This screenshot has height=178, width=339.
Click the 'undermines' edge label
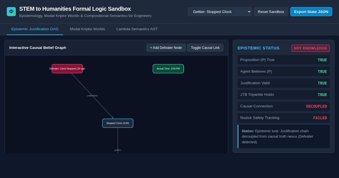(x=92, y=96)
